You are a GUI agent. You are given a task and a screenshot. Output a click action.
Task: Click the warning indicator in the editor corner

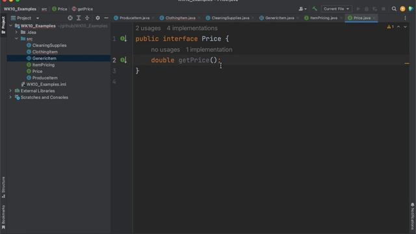[x=390, y=27]
